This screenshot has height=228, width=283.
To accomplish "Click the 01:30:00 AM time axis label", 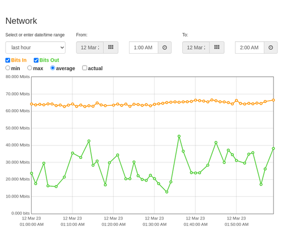I will pos(155,225).
